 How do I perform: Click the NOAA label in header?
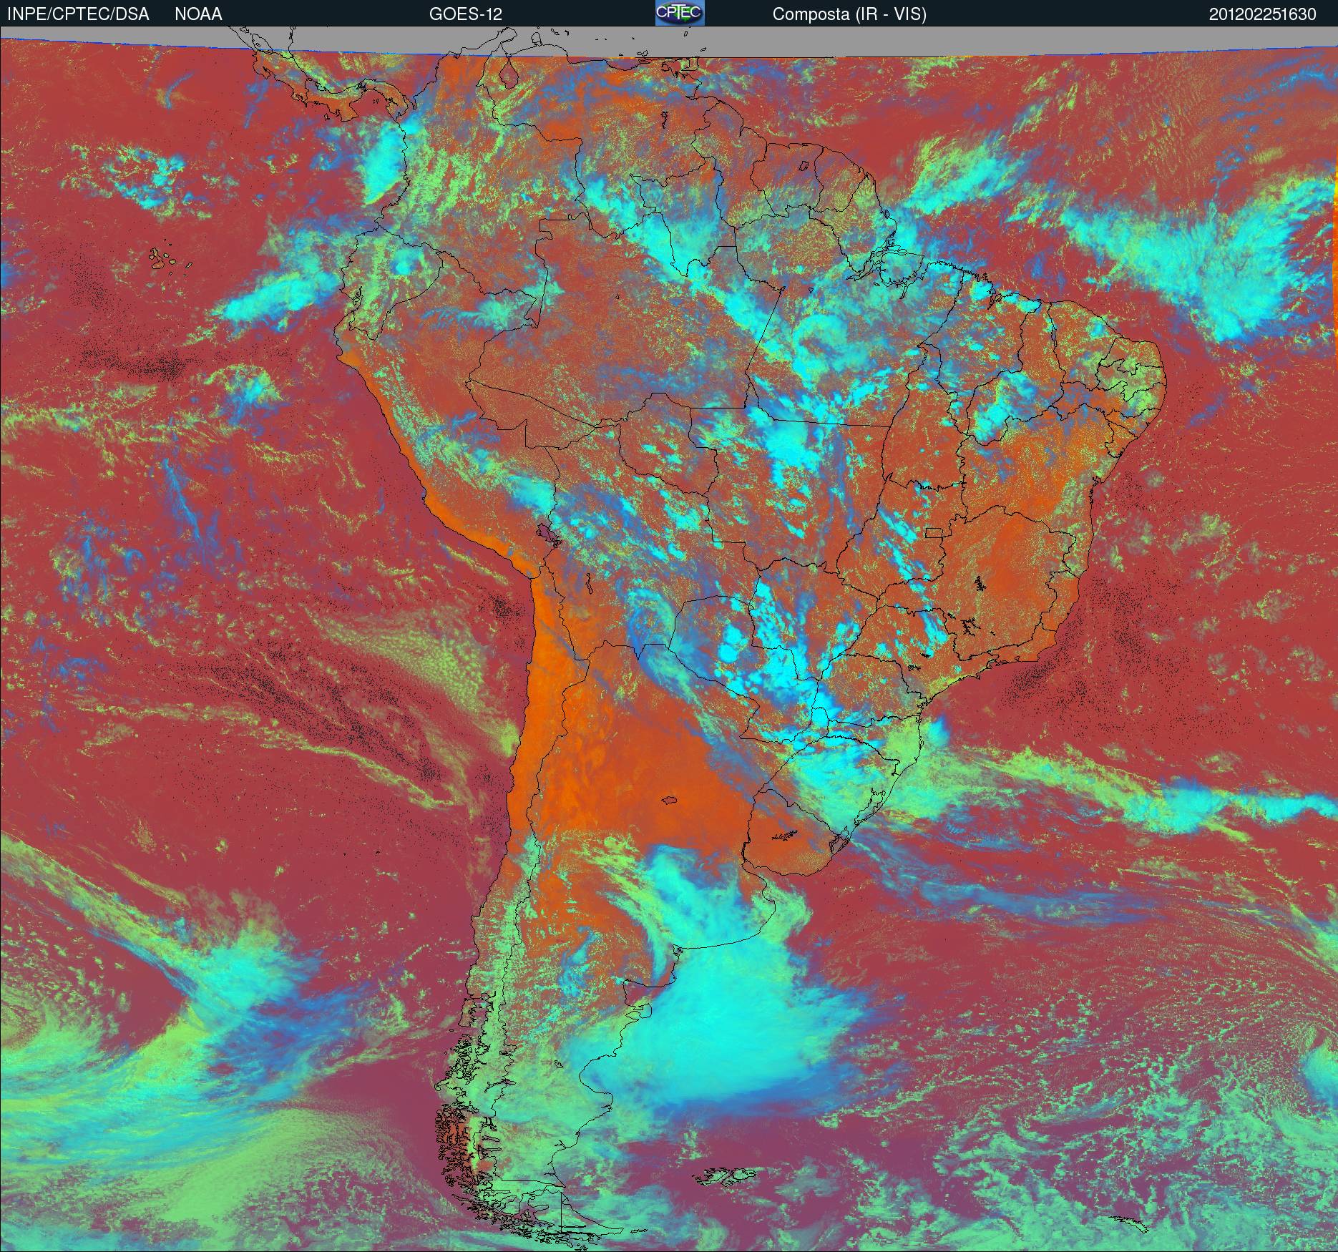point(198,14)
